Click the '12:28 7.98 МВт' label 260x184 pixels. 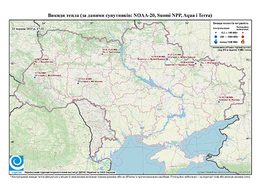(x=226, y=97)
